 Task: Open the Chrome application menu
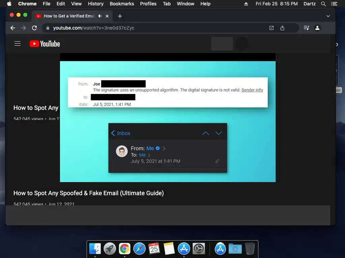pyautogui.click(x=27, y=4)
